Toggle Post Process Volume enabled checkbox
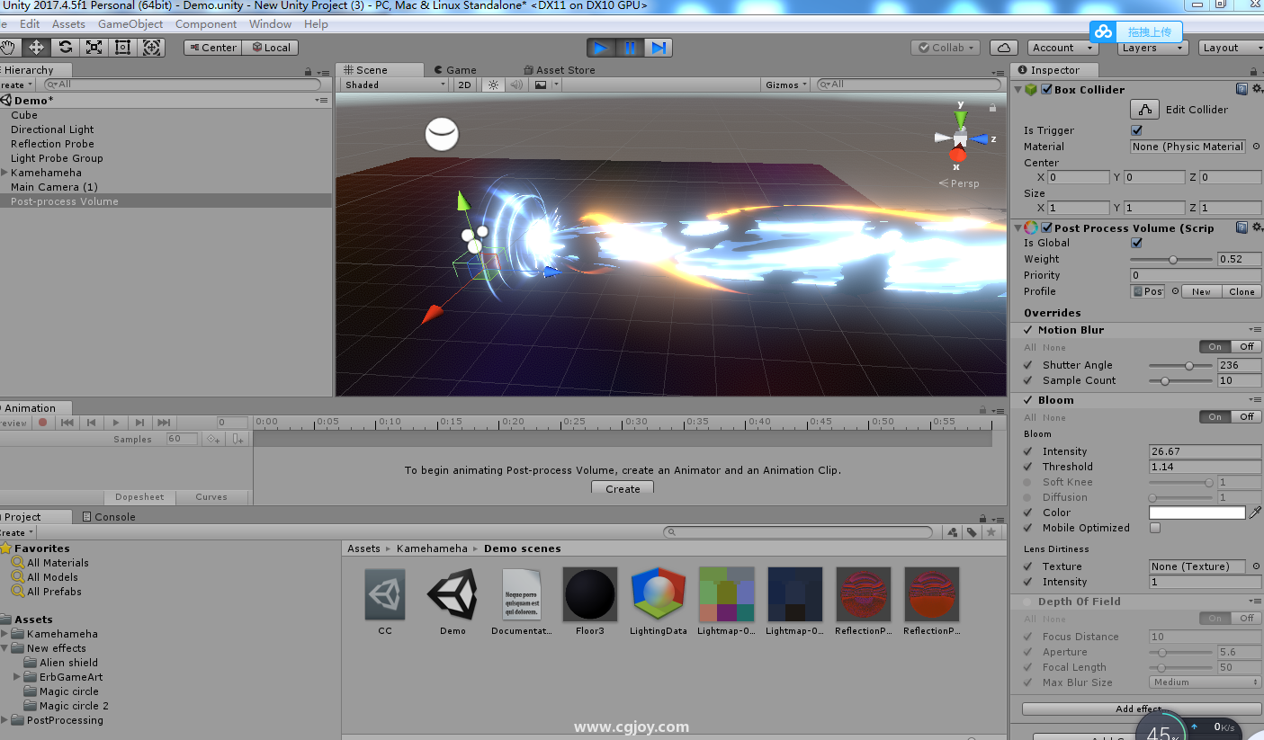1264x740 pixels. click(x=1046, y=227)
